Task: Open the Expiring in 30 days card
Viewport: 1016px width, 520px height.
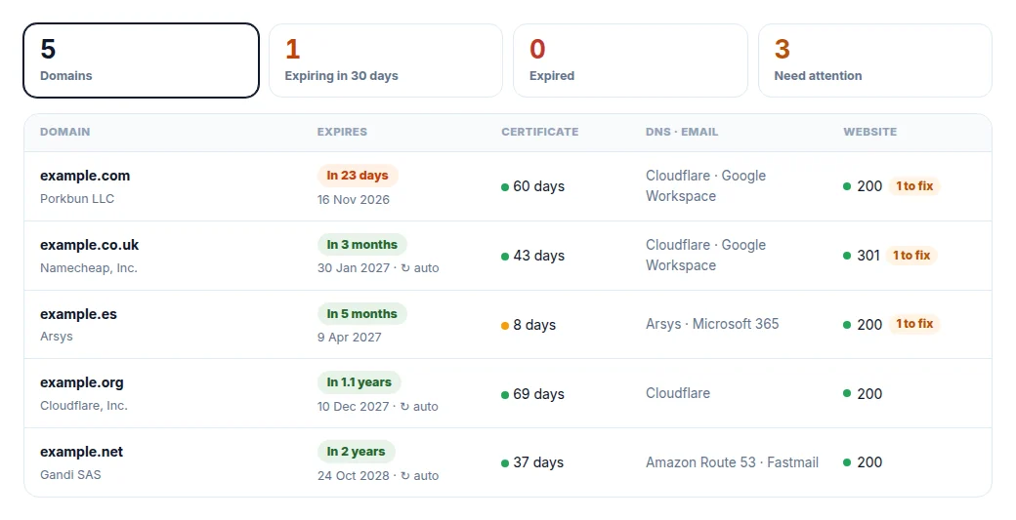Action: 386,60
